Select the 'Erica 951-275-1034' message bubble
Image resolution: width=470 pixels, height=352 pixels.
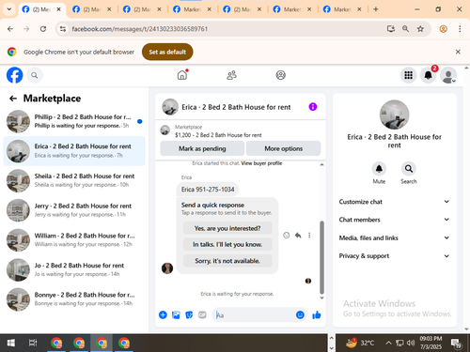[208, 190]
